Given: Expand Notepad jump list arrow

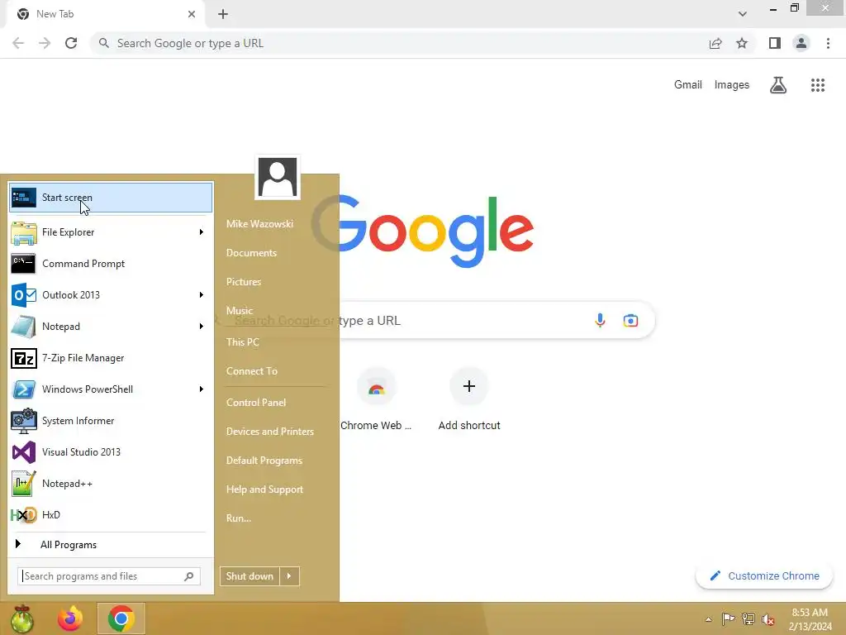Looking at the screenshot, I should (202, 326).
